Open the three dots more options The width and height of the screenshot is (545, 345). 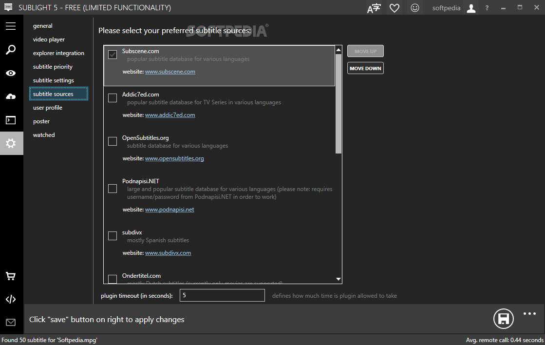coord(530,314)
